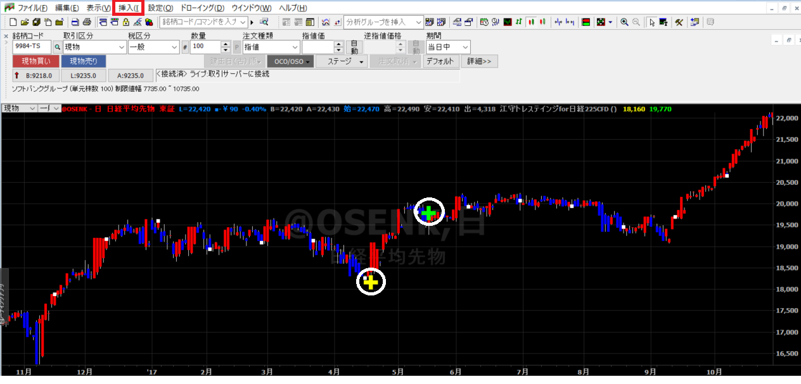Click the RGB color balls icon
The image size is (801, 384).
coord(149,22)
